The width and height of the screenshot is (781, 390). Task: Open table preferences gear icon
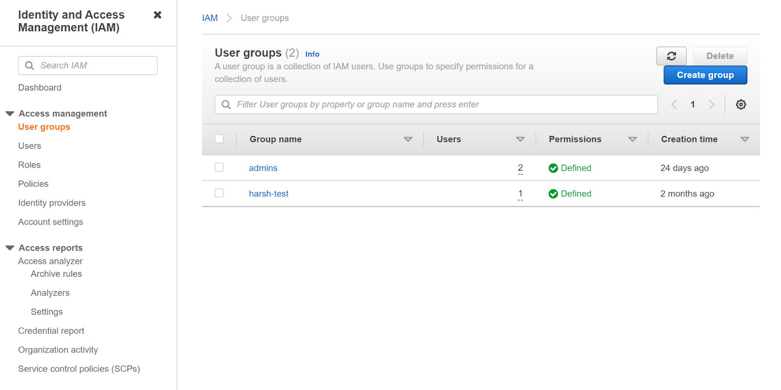(x=740, y=104)
